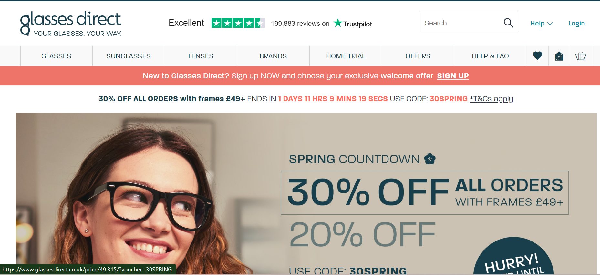Open the T&Cs apply link
This screenshot has width=600, height=275.
click(x=491, y=99)
